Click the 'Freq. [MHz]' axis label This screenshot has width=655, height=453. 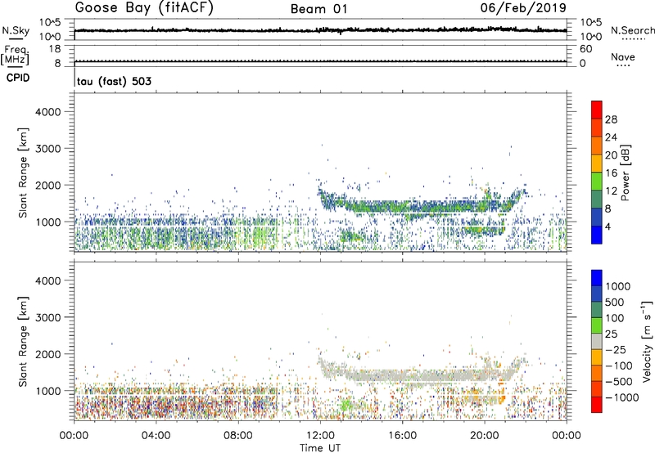click(16, 55)
